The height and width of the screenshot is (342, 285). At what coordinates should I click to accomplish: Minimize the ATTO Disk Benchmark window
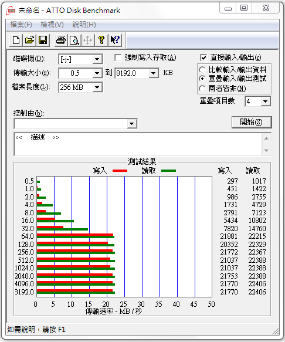(228, 8)
